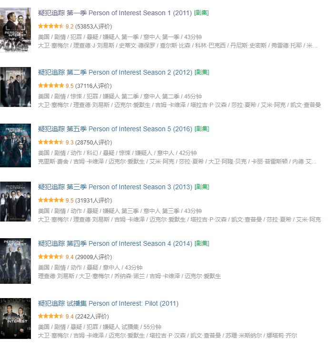Open Person of Interest Season 1 poster thumbnail

tap(15, 30)
